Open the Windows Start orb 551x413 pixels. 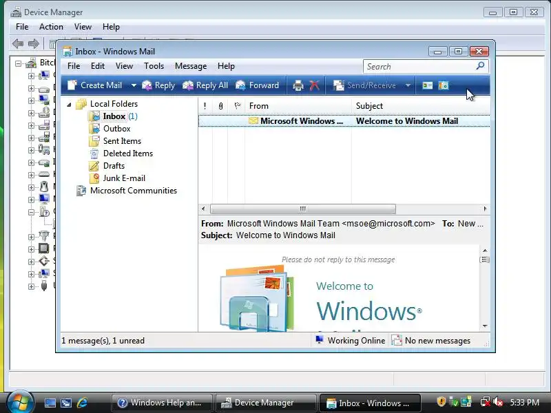click(x=20, y=403)
